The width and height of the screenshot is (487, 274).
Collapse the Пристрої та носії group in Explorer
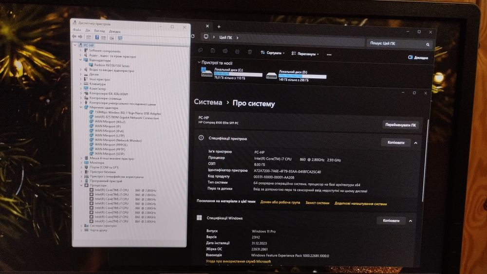(x=199, y=62)
